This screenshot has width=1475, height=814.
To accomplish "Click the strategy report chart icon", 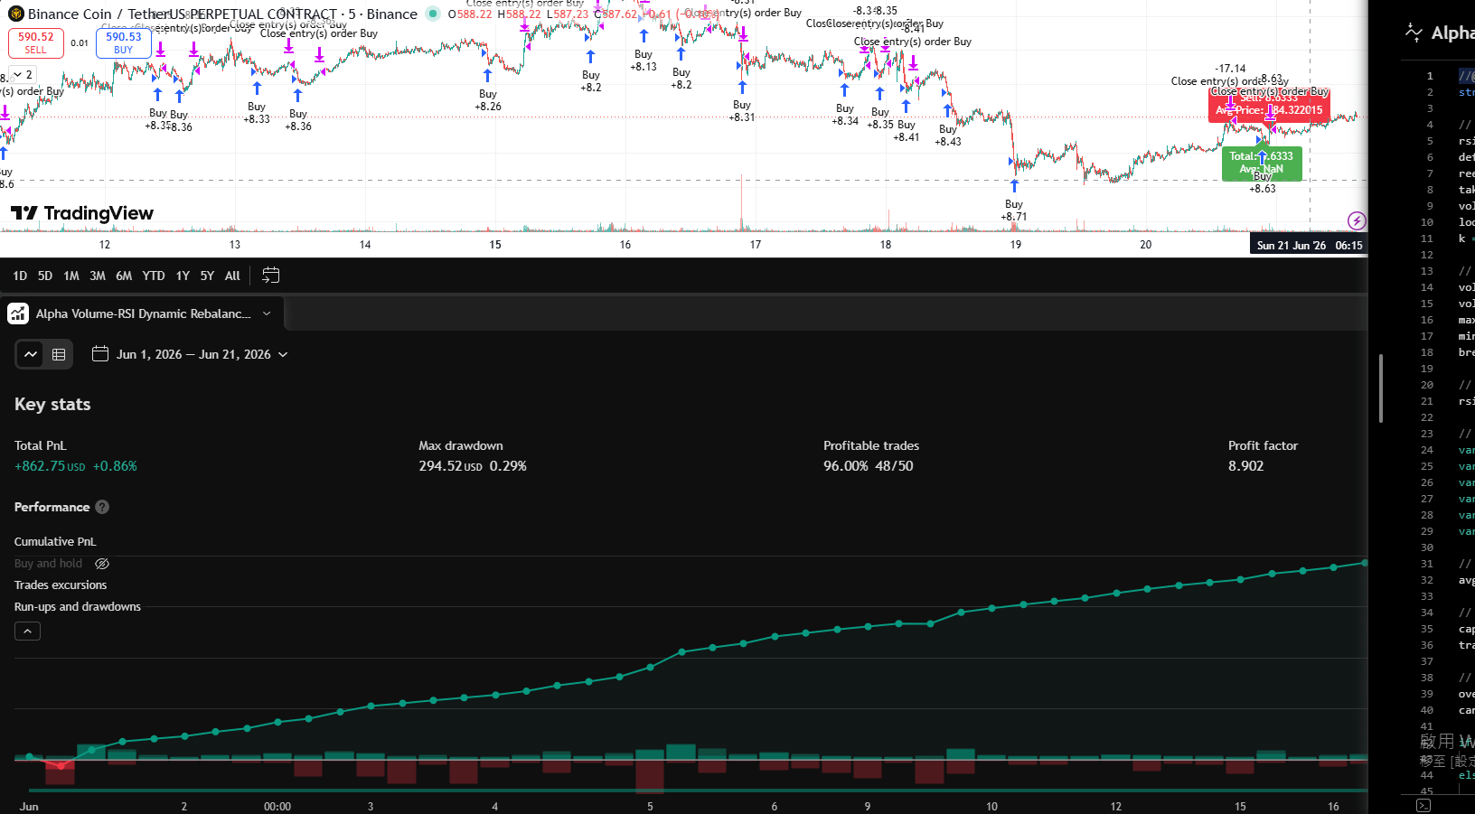I will click(x=18, y=313).
